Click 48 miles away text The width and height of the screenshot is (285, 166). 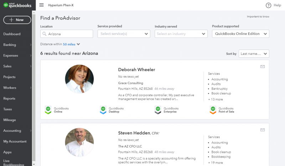(x=164, y=152)
